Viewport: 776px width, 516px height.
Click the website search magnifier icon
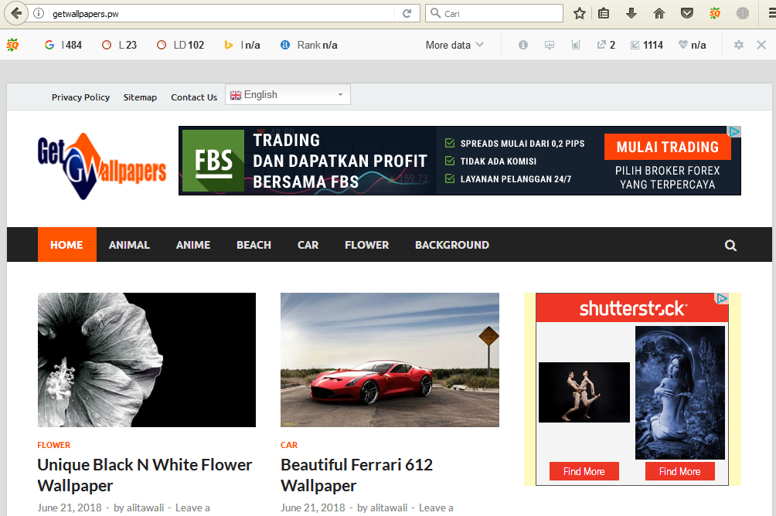point(730,246)
